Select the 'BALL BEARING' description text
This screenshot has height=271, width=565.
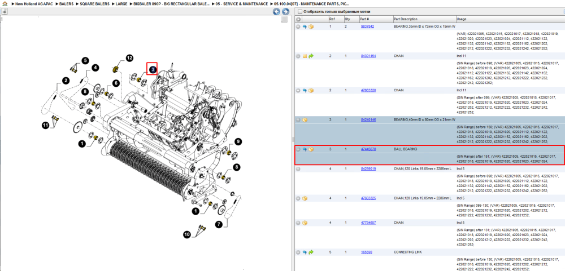tap(405, 149)
